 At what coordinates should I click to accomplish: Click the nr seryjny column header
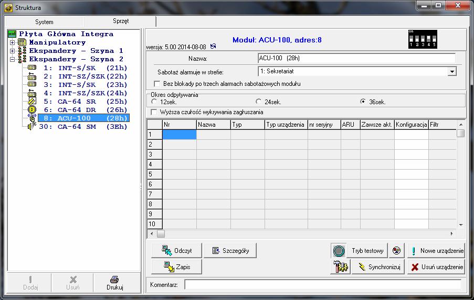[x=324, y=125]
